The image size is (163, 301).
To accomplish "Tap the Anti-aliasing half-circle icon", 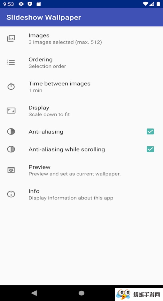I will (11, 132).
